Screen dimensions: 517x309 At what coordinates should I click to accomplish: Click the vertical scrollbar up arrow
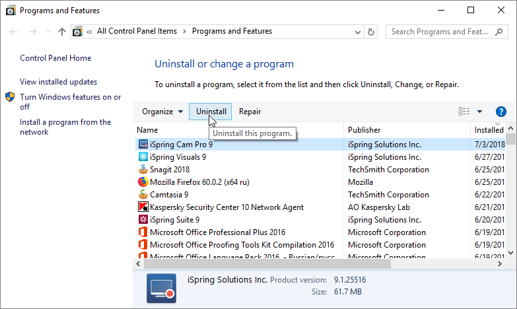coord(511,128)
